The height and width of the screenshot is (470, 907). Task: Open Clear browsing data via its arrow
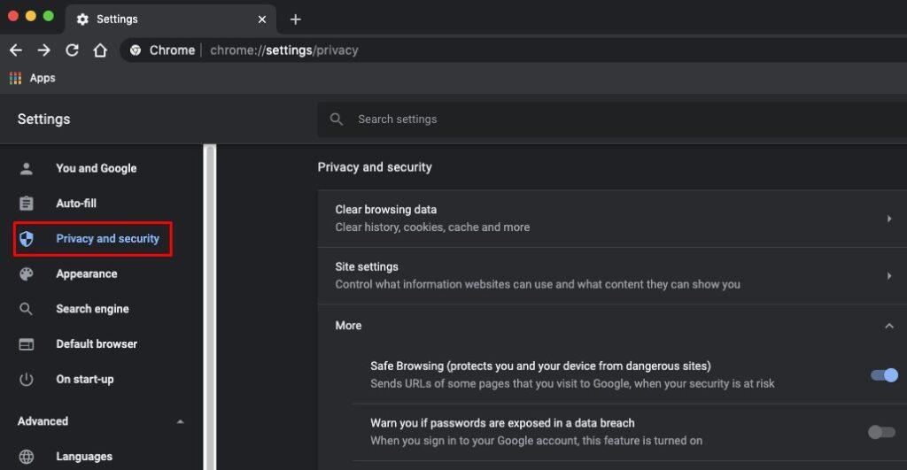889,219
